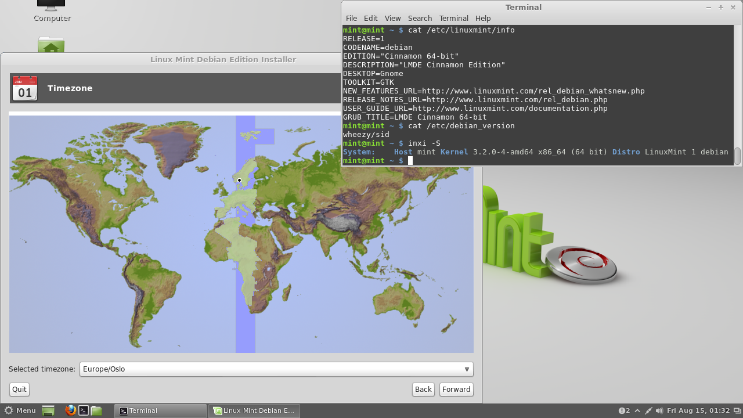Click 'CODENAME=debian' line in Terminal
Viewport: 743px width, 418px height.
[378, 48]
